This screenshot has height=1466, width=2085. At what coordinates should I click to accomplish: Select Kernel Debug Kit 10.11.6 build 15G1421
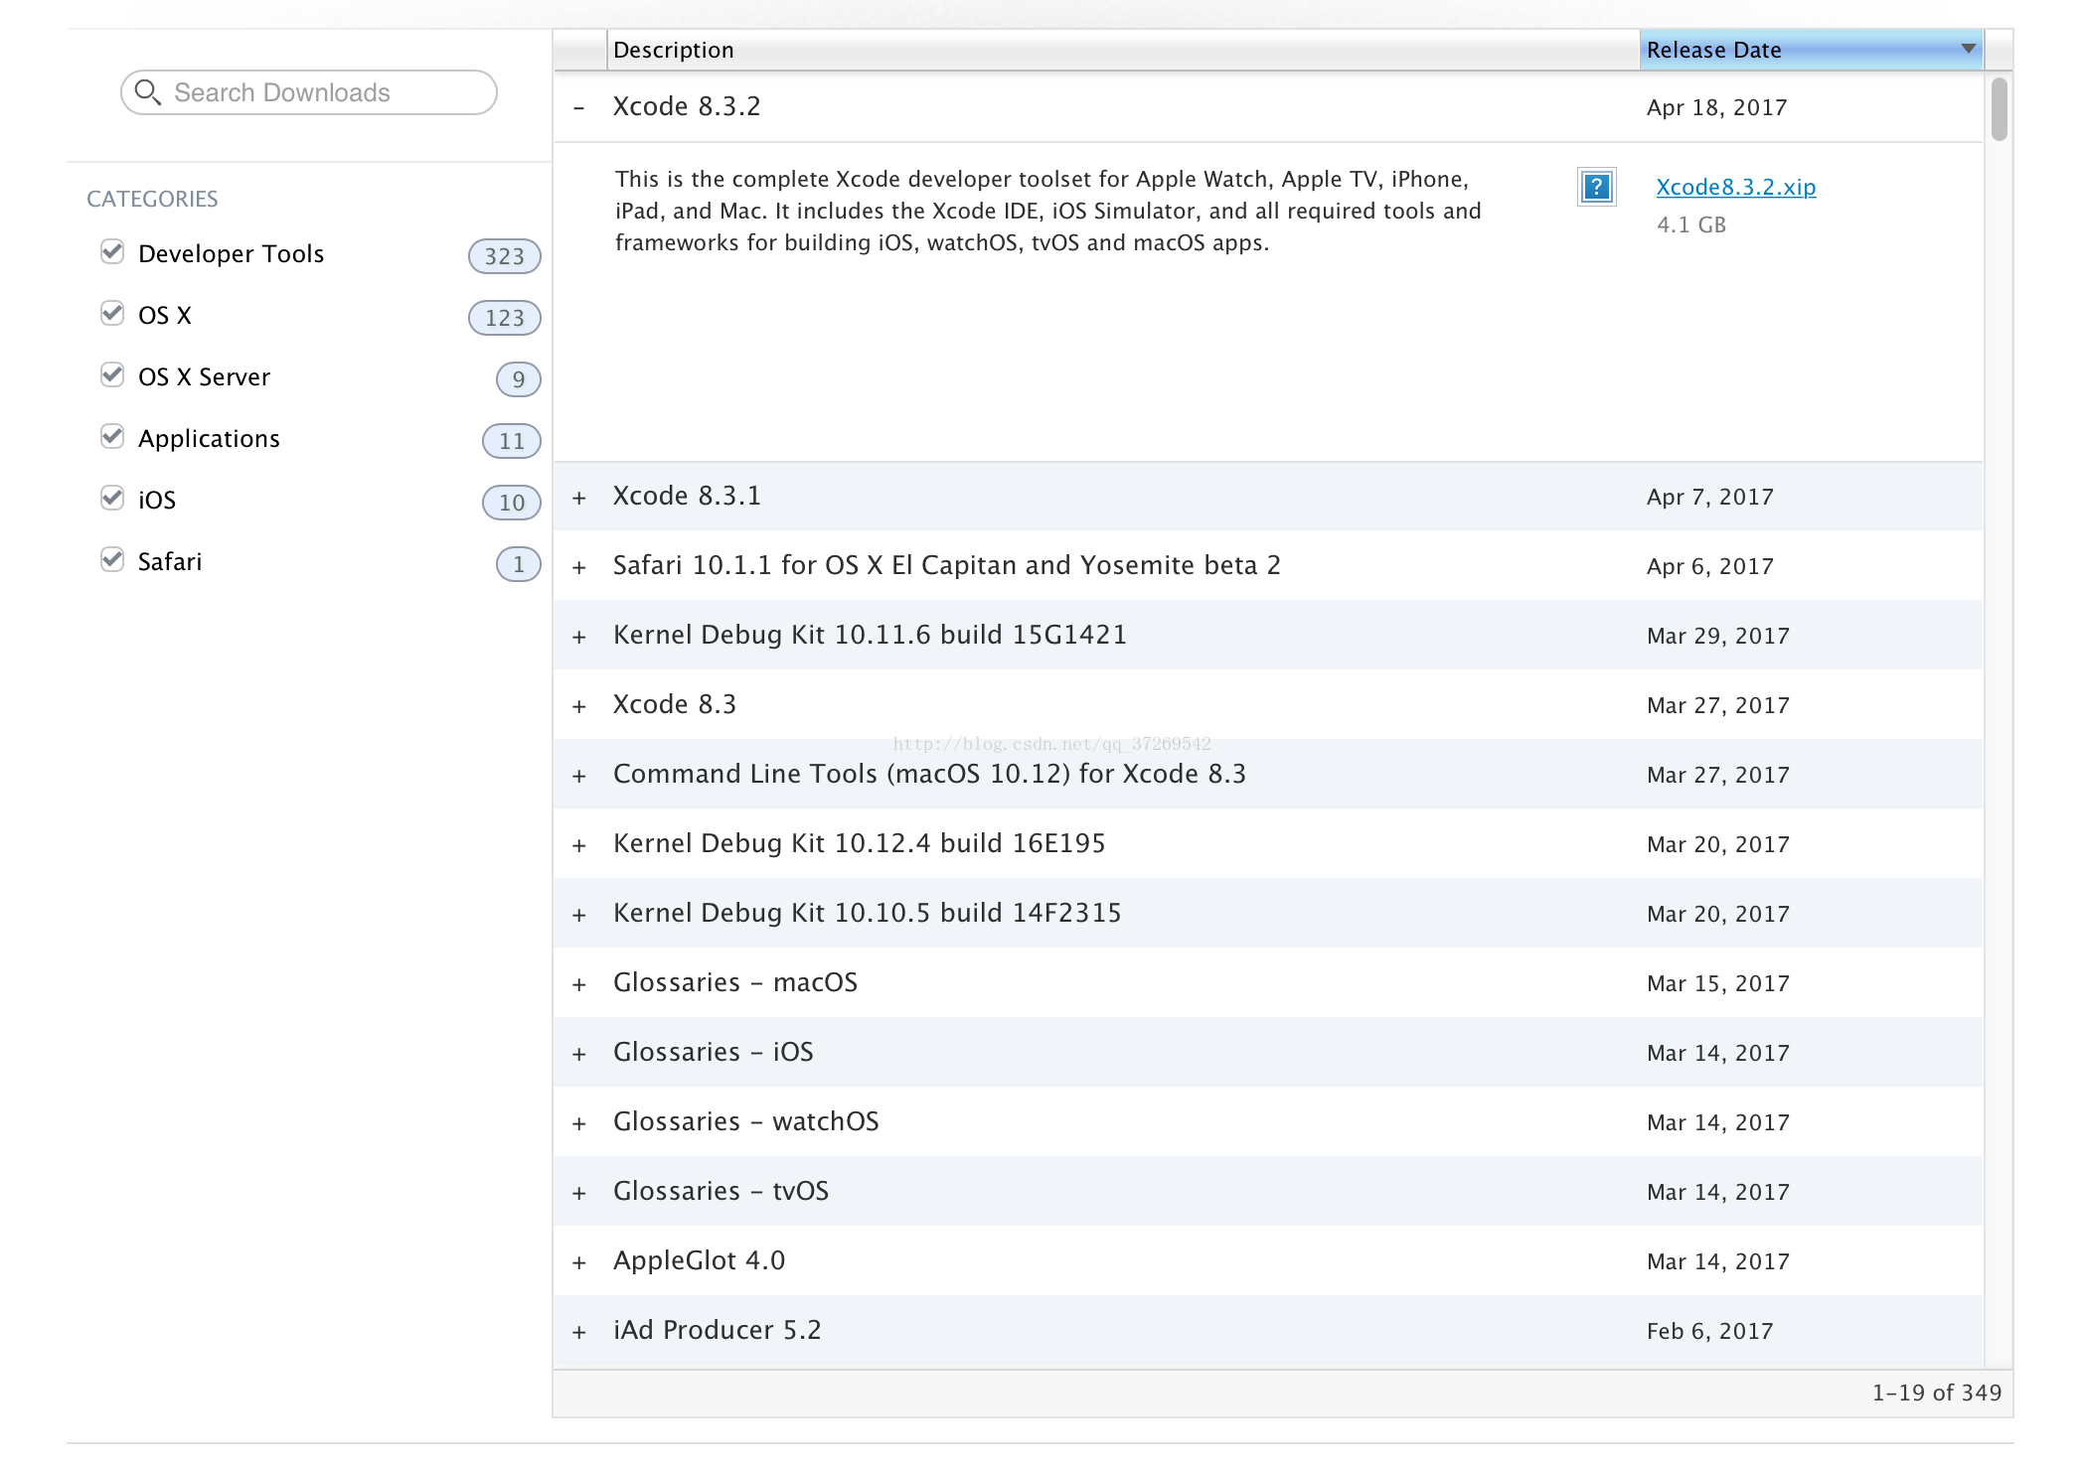871,635
